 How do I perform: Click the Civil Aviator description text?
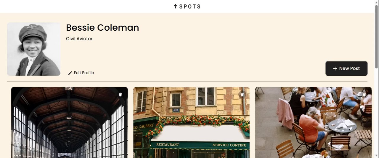click(x=79, y=39)
